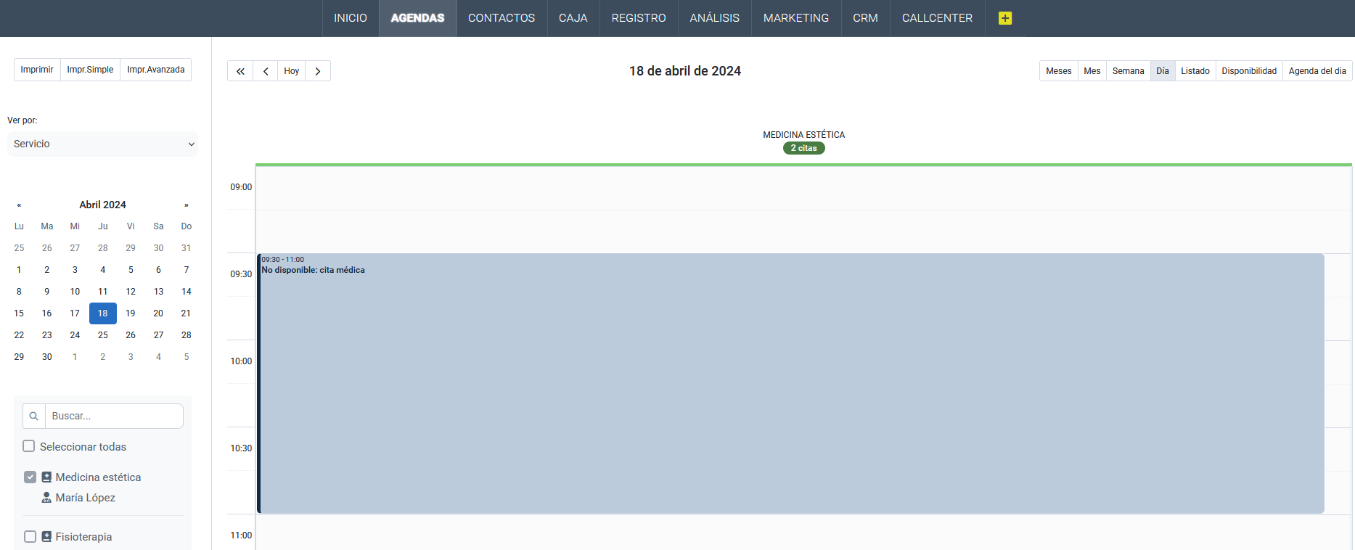
Task: Open the REGISTRO menu
Action: [639, 18]
